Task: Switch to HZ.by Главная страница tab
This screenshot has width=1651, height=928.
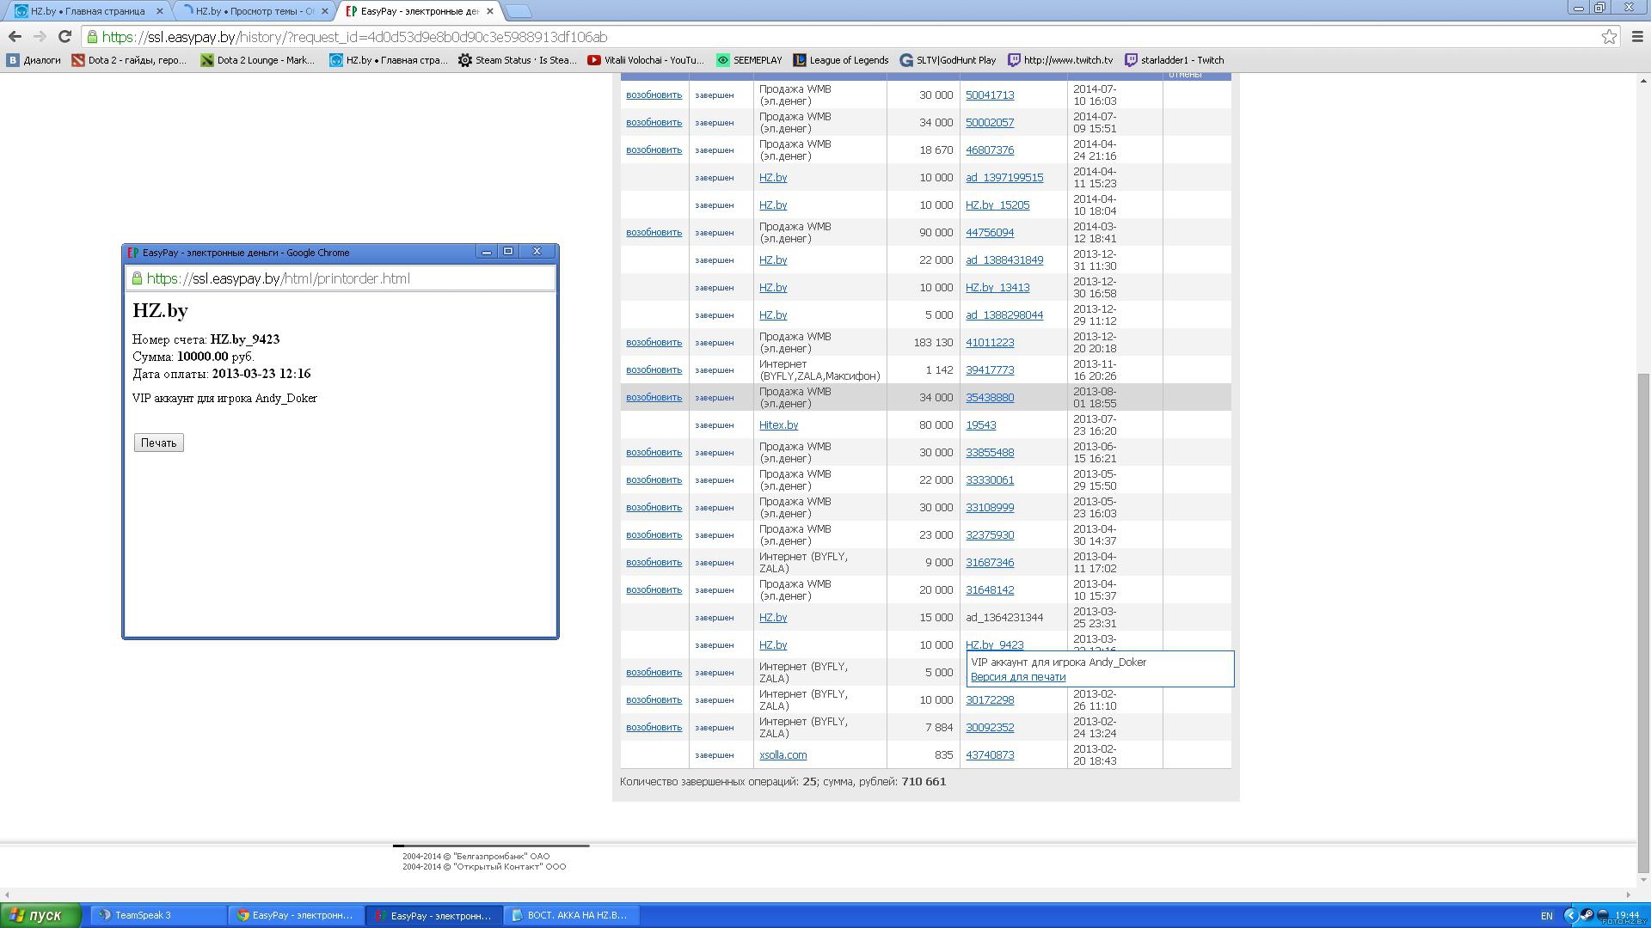Action: click(86, 11)
